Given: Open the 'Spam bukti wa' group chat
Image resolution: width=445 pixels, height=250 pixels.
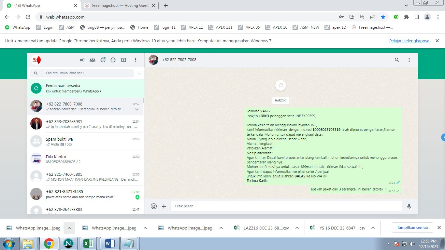Looking at the screenshot, I should [x=85, y=142].
